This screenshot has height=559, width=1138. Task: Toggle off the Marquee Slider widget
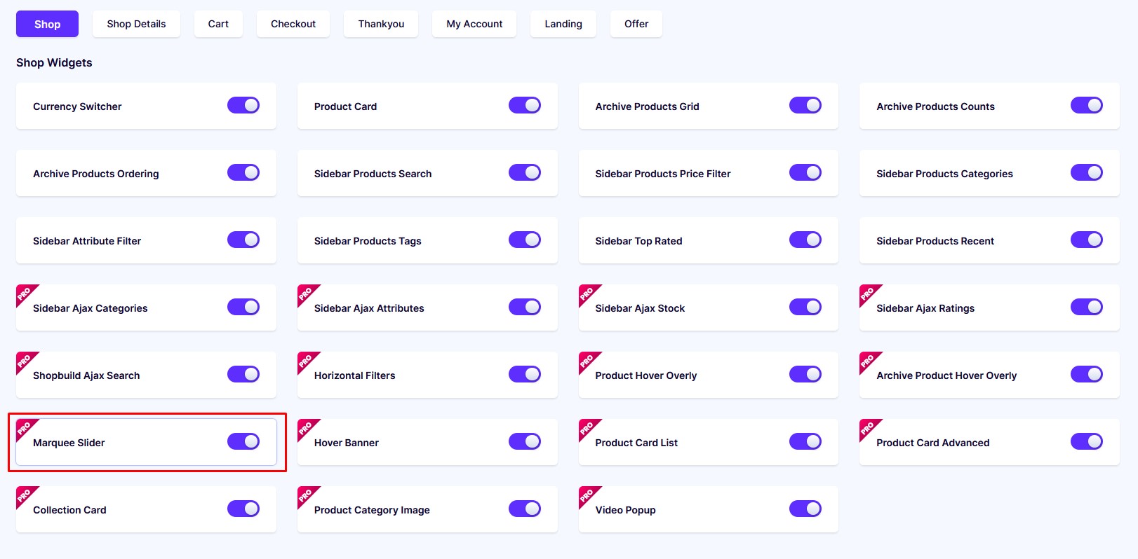click(243, 441)
